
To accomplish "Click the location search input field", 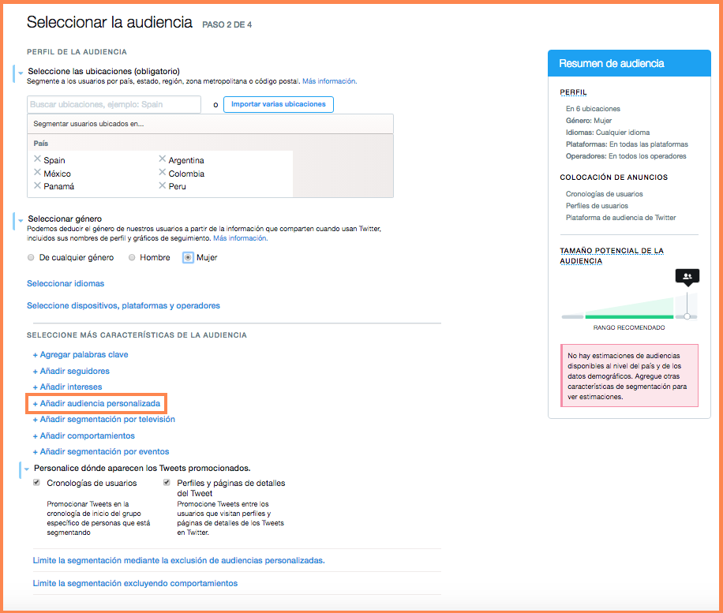I will pos(114,104).
